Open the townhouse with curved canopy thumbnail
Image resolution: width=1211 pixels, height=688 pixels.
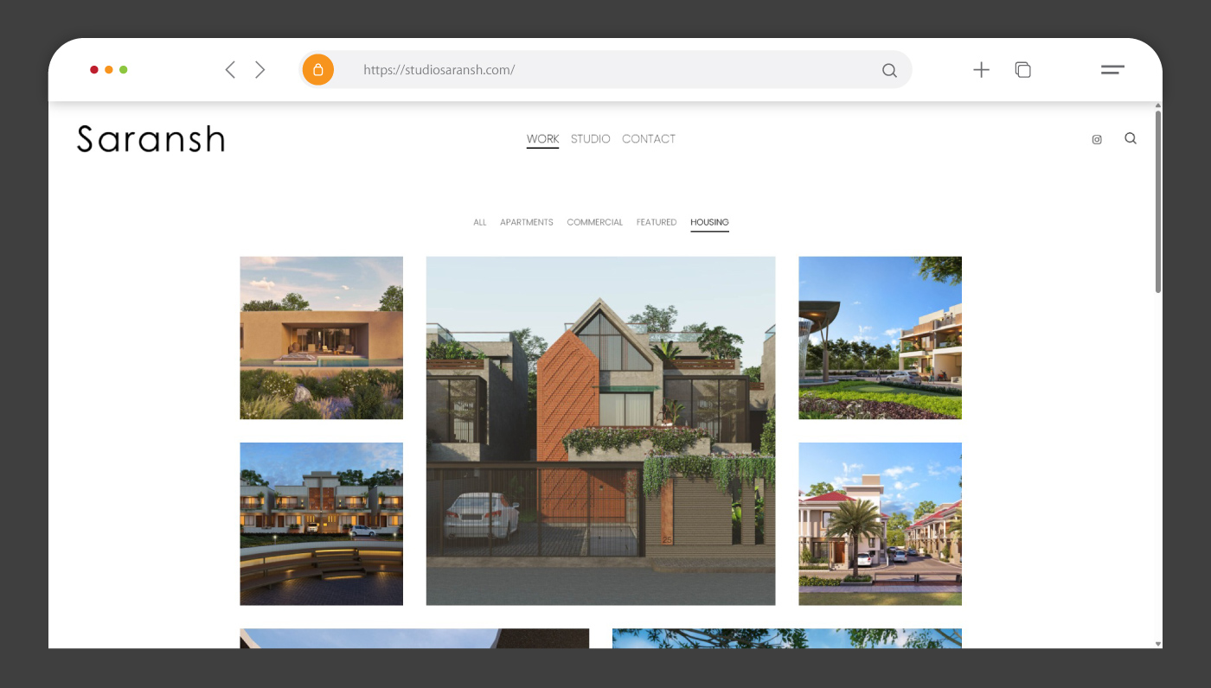[x=880, y=338]
